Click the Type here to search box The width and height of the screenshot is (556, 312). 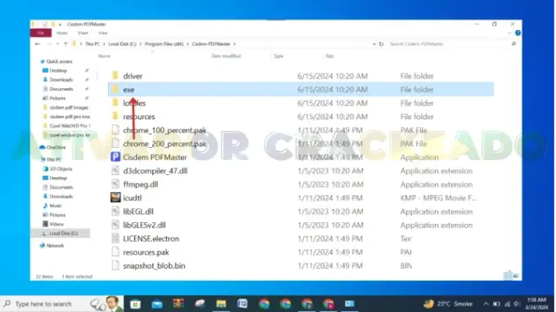[43, 304]
